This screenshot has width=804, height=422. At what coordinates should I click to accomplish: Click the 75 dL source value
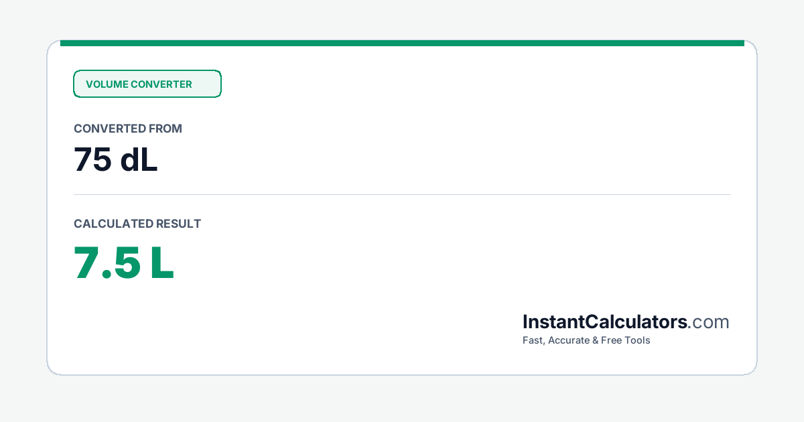(116, 160)
